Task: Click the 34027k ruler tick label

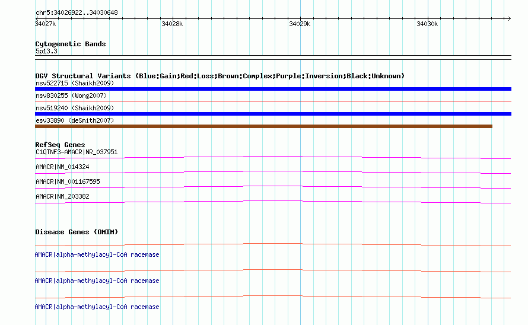Action: click(46, 24)
